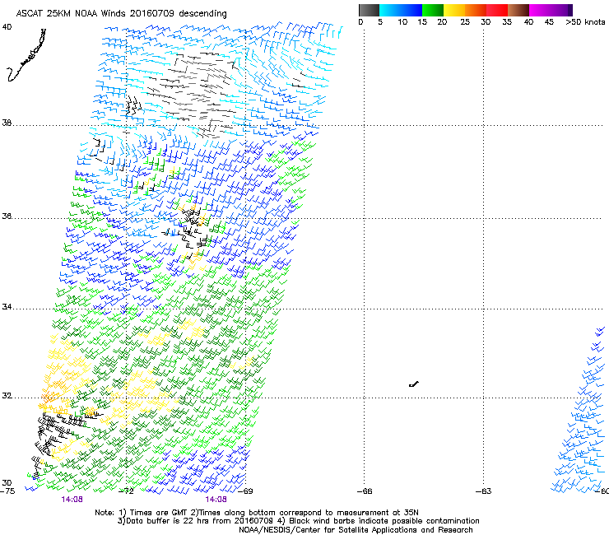Click the green 15–20 knots legend segment
The width and height of the screenshot is (609, 535).
pos(433,10)
